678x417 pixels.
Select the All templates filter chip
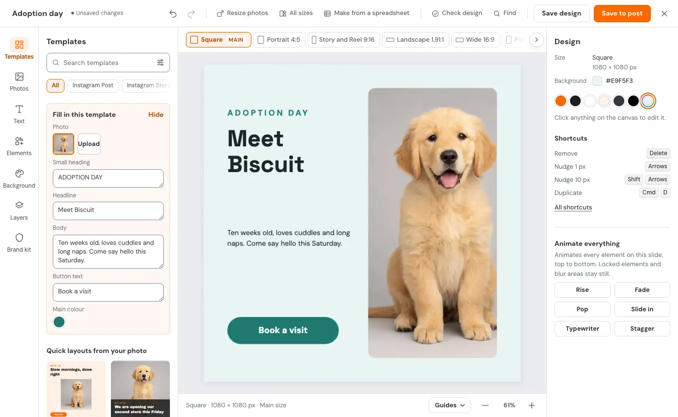tap(55, 85)
